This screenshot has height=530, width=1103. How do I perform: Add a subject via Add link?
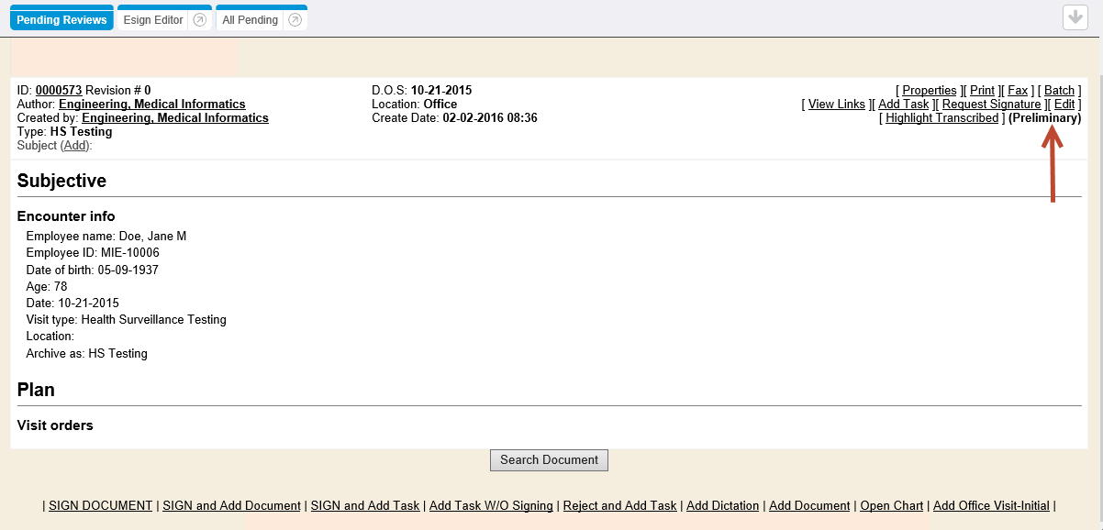(x=75, y=146)
